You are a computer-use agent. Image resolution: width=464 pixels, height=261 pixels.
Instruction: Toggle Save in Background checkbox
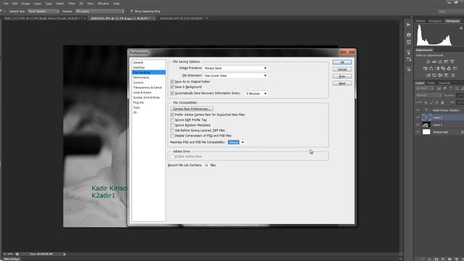point(173,87)
